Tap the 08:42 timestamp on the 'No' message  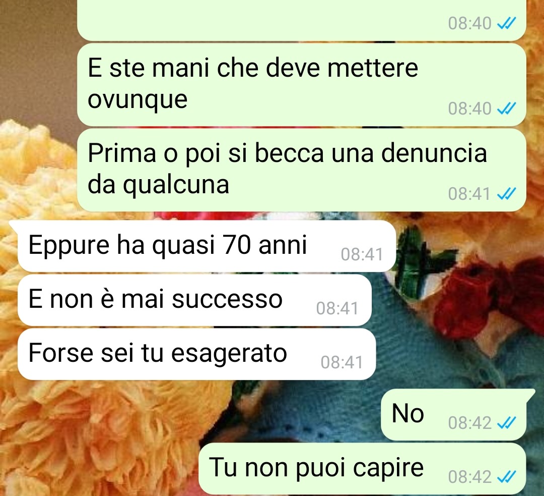click(x=469, y=423)
